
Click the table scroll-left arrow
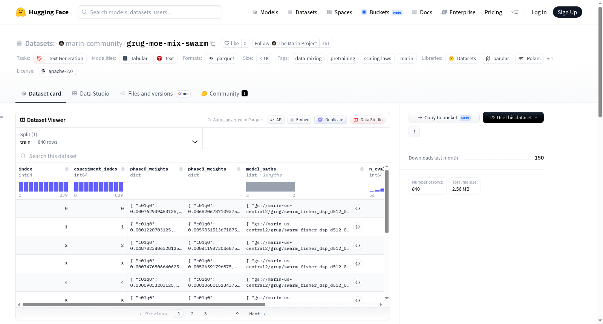(x=19, y=304)
